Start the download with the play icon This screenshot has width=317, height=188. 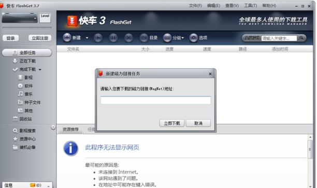(98, 38)
